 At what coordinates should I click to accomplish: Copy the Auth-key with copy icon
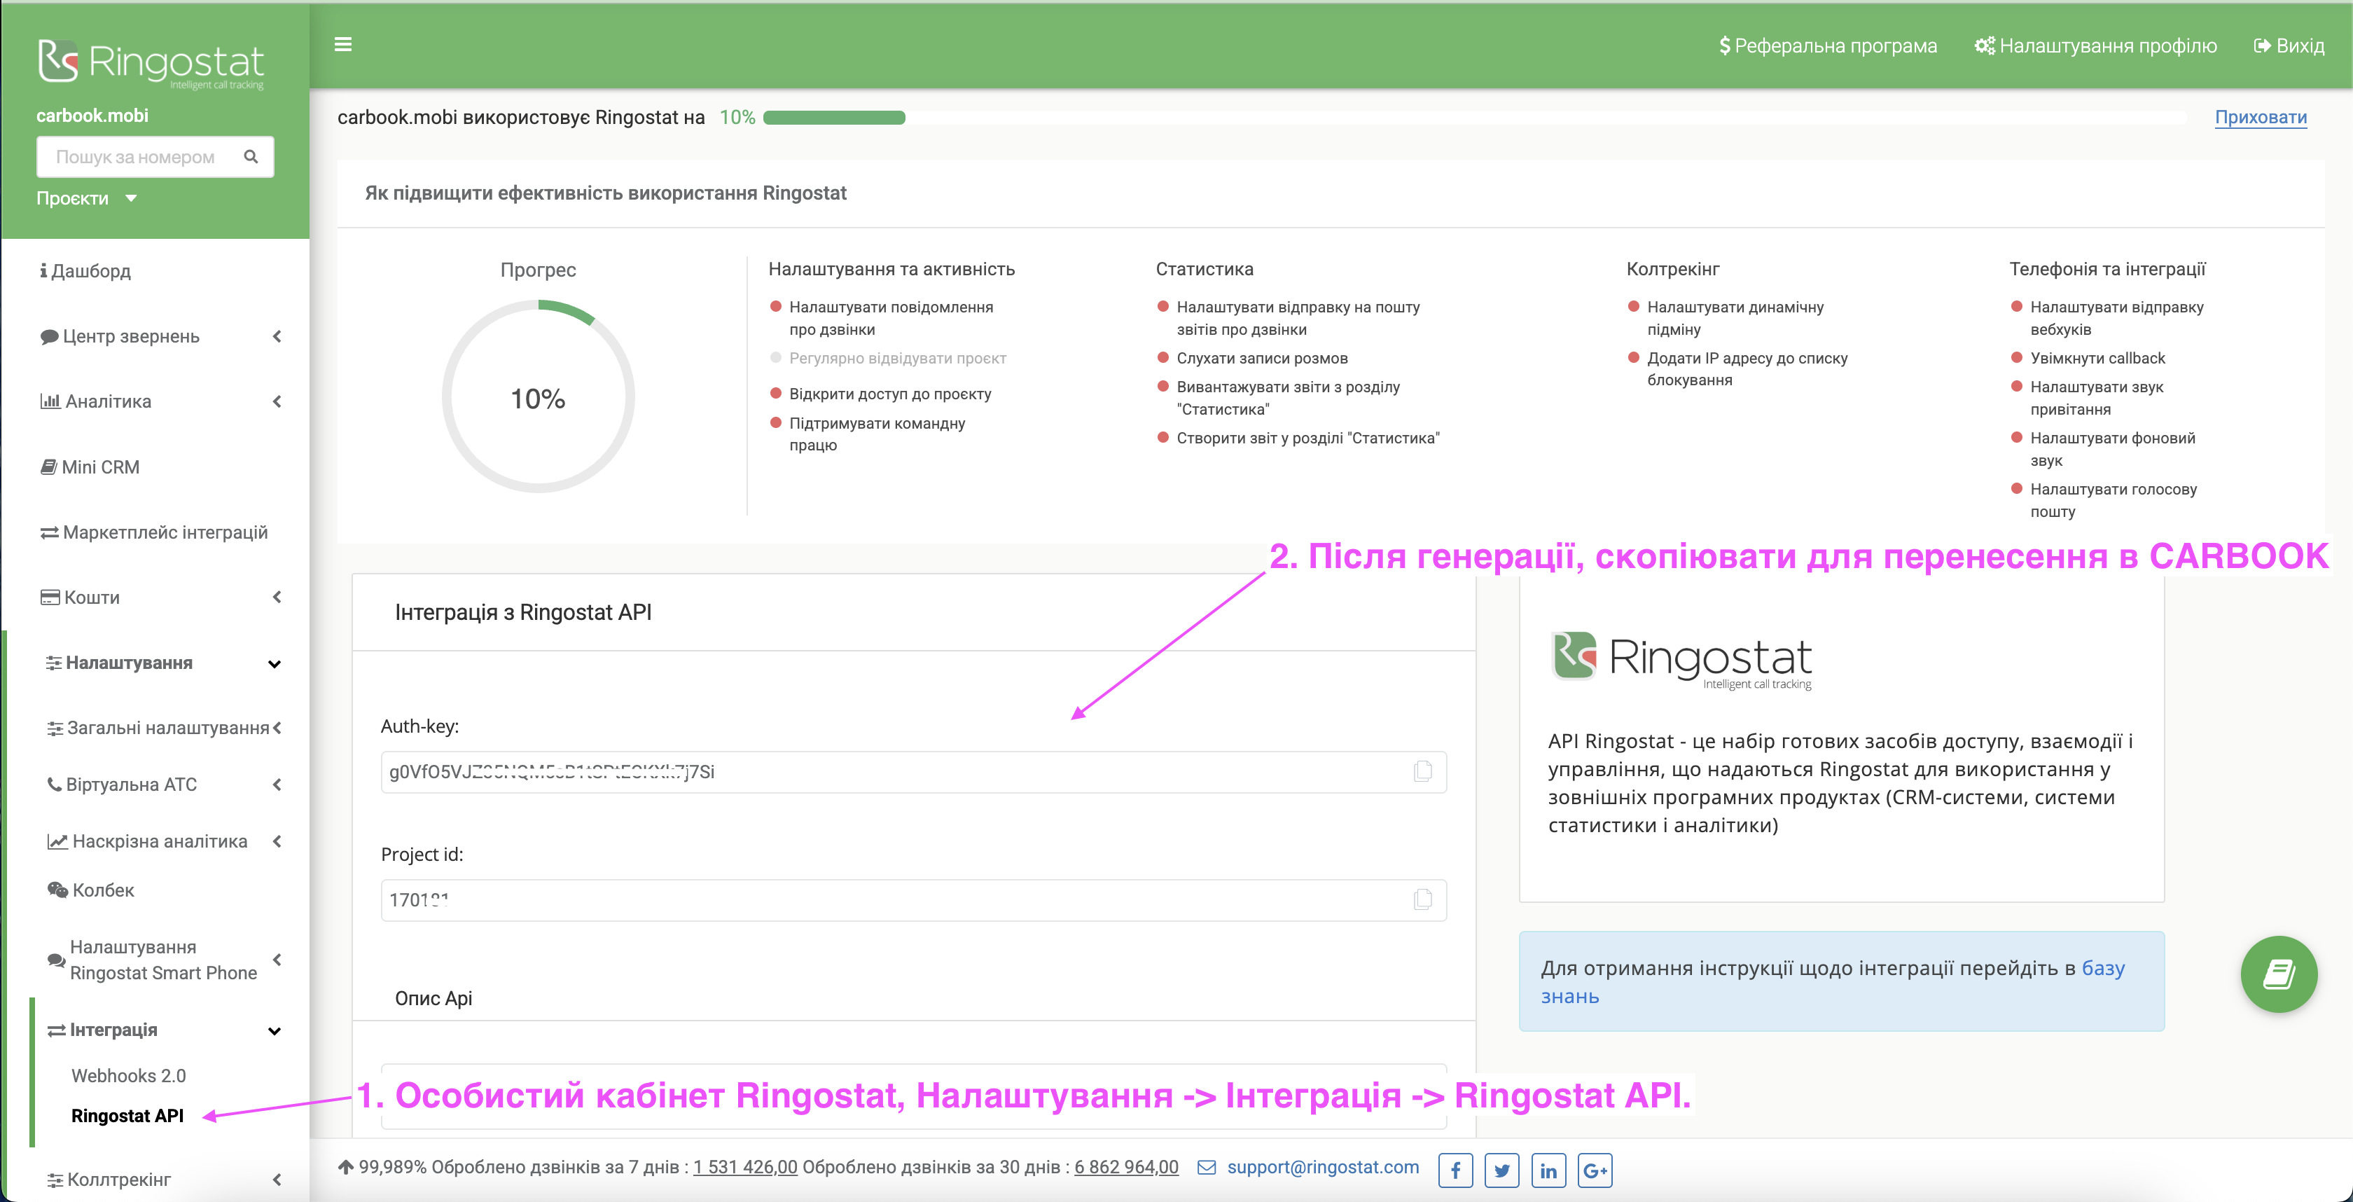point(1422,772)
